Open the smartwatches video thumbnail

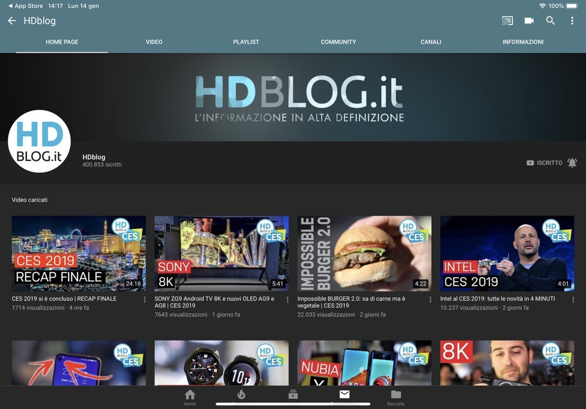222,363
